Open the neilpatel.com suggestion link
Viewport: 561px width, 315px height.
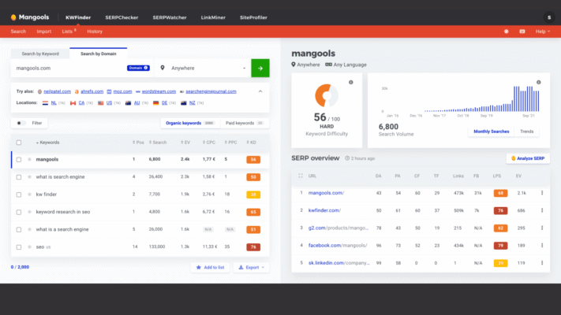click(58, 91)
